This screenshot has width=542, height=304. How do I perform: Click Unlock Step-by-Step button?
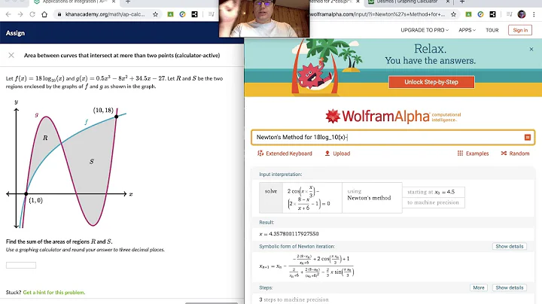431,82
